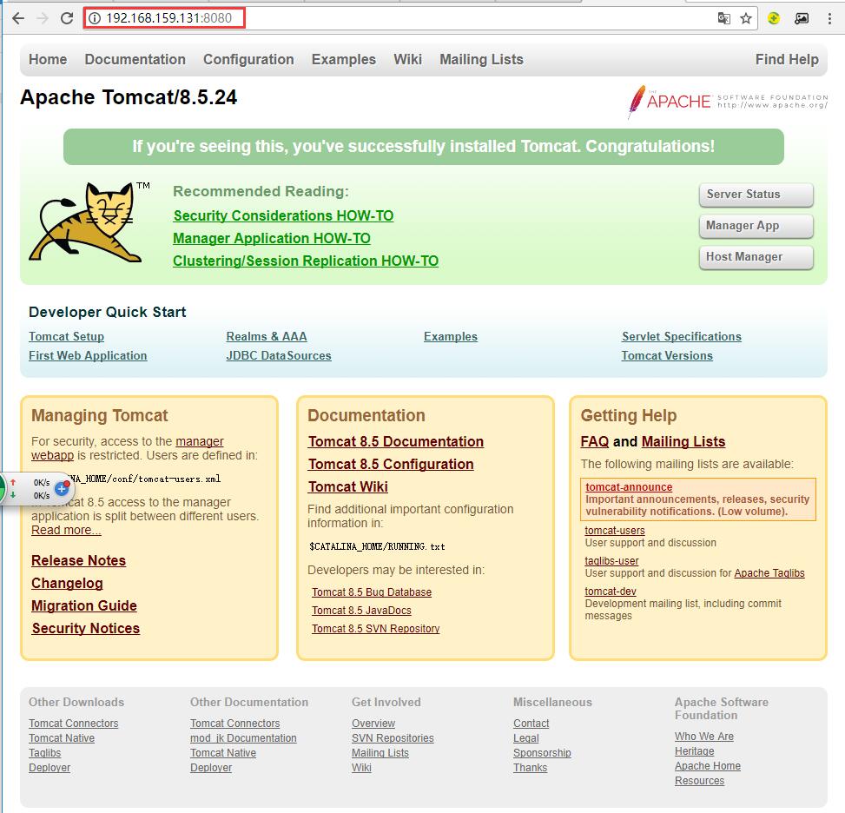Reload the page with the refresh icon
Screen dimensions: 845x813
[x=67, y=18]
